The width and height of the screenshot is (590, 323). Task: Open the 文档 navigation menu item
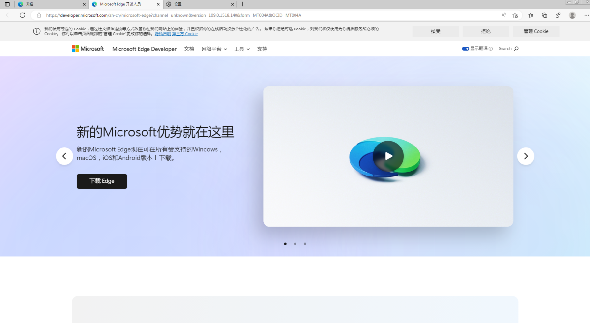click(189, 48)
